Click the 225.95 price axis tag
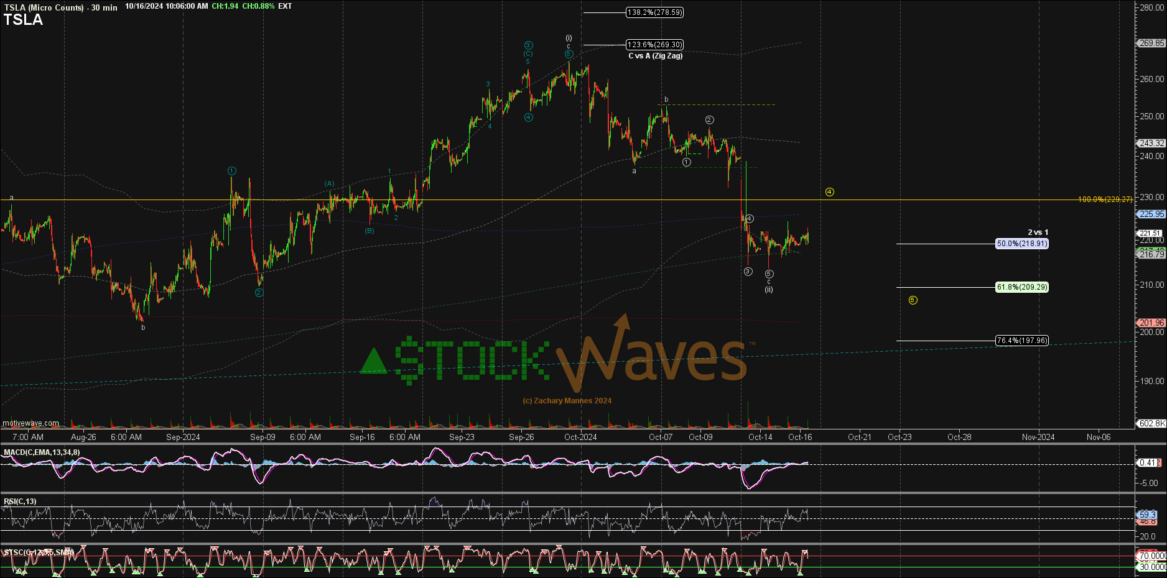 (x=1151, y=214)
